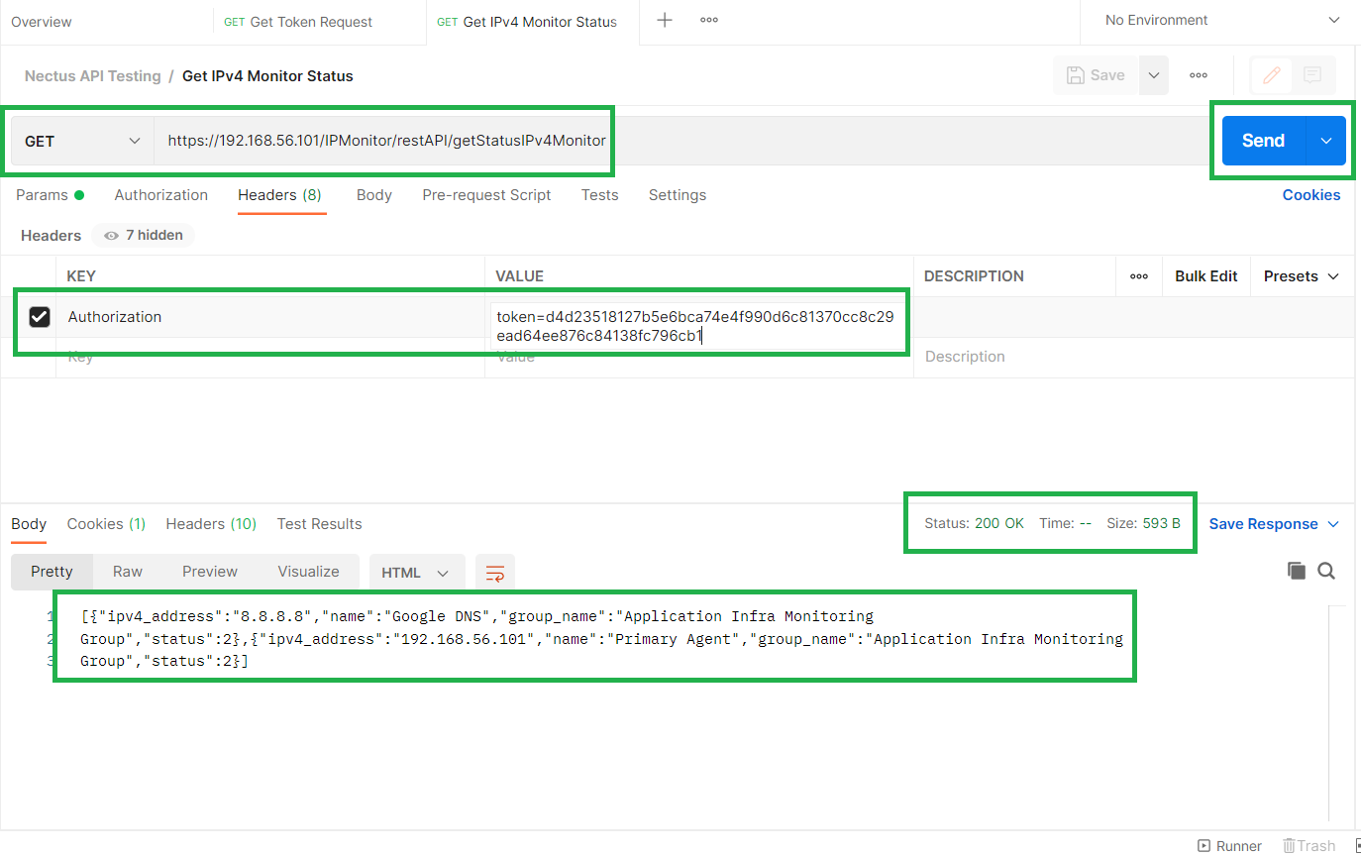Select Raw response view
The height and width of the screenshot is (857, 1361).
click(x=127, y=572)
